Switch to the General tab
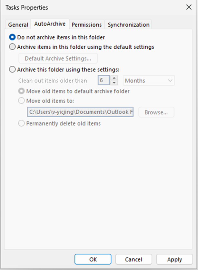Viewport: 198px width, 270px height. [18, 24]
